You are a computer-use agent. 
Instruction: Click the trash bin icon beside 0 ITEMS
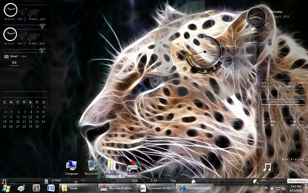point(46,181)
